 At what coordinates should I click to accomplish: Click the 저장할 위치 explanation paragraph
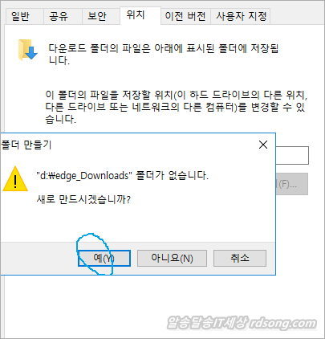coord(177,107)
